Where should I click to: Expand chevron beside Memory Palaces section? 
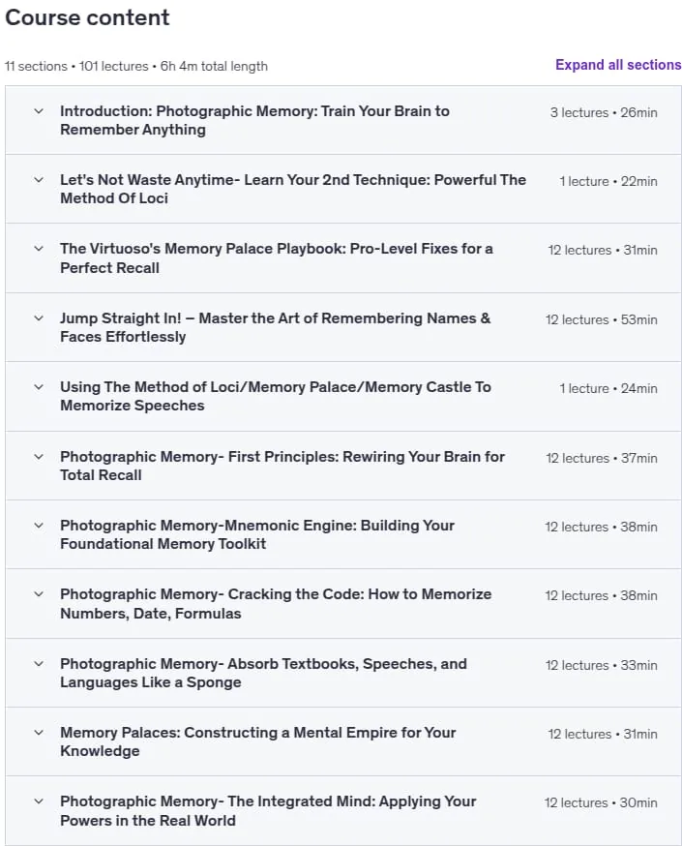[x=39, y=732]
